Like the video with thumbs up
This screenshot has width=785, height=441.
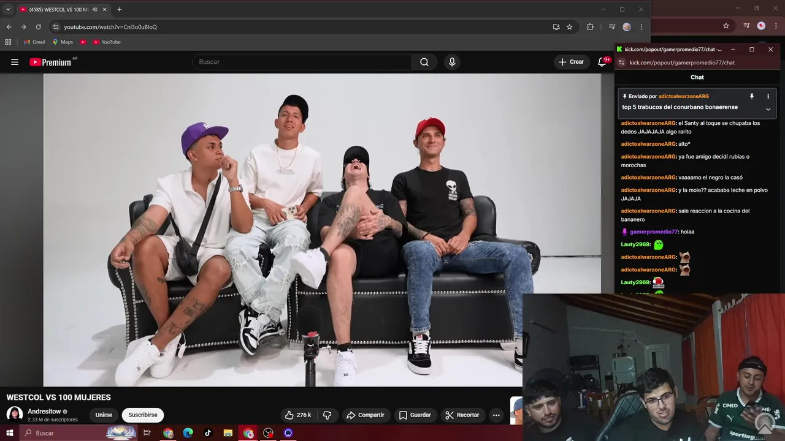point(297,415)
